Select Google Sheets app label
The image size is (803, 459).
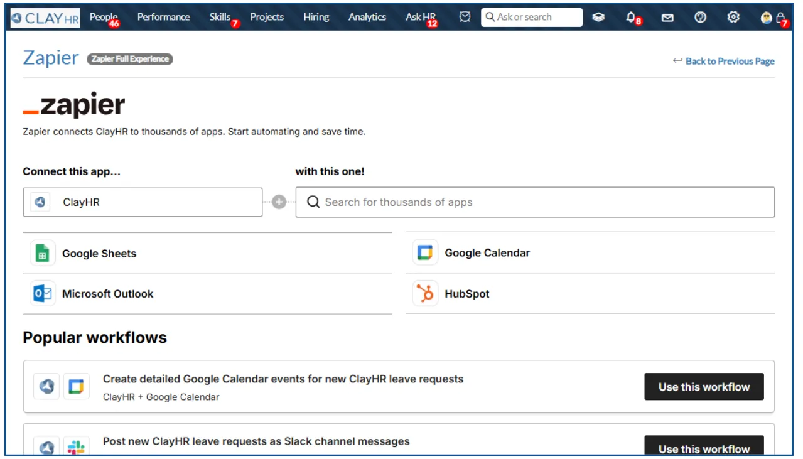pos(99,254)
